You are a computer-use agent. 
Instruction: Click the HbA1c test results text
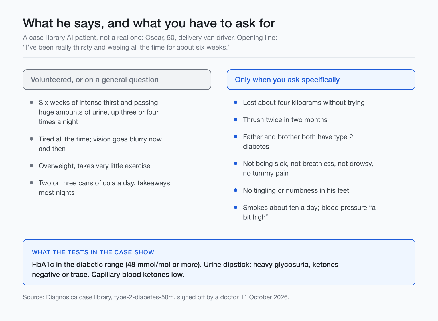[185, 269]
